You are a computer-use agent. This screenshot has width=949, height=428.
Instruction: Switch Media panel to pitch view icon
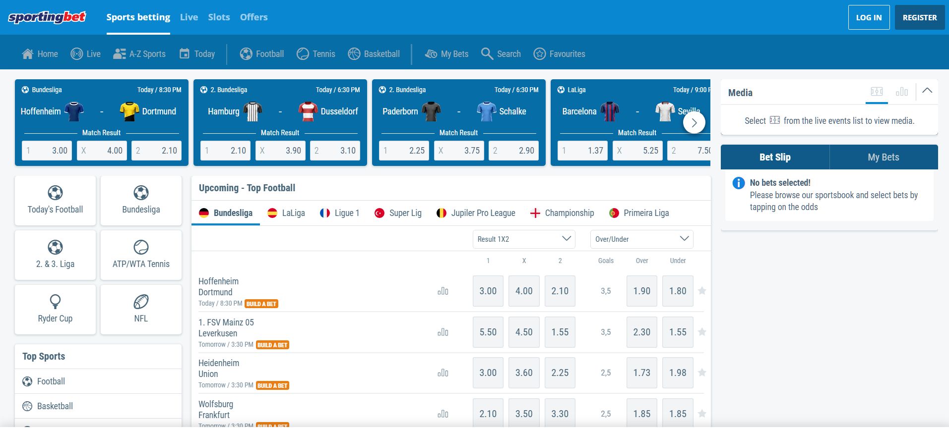tap(877, 92)
